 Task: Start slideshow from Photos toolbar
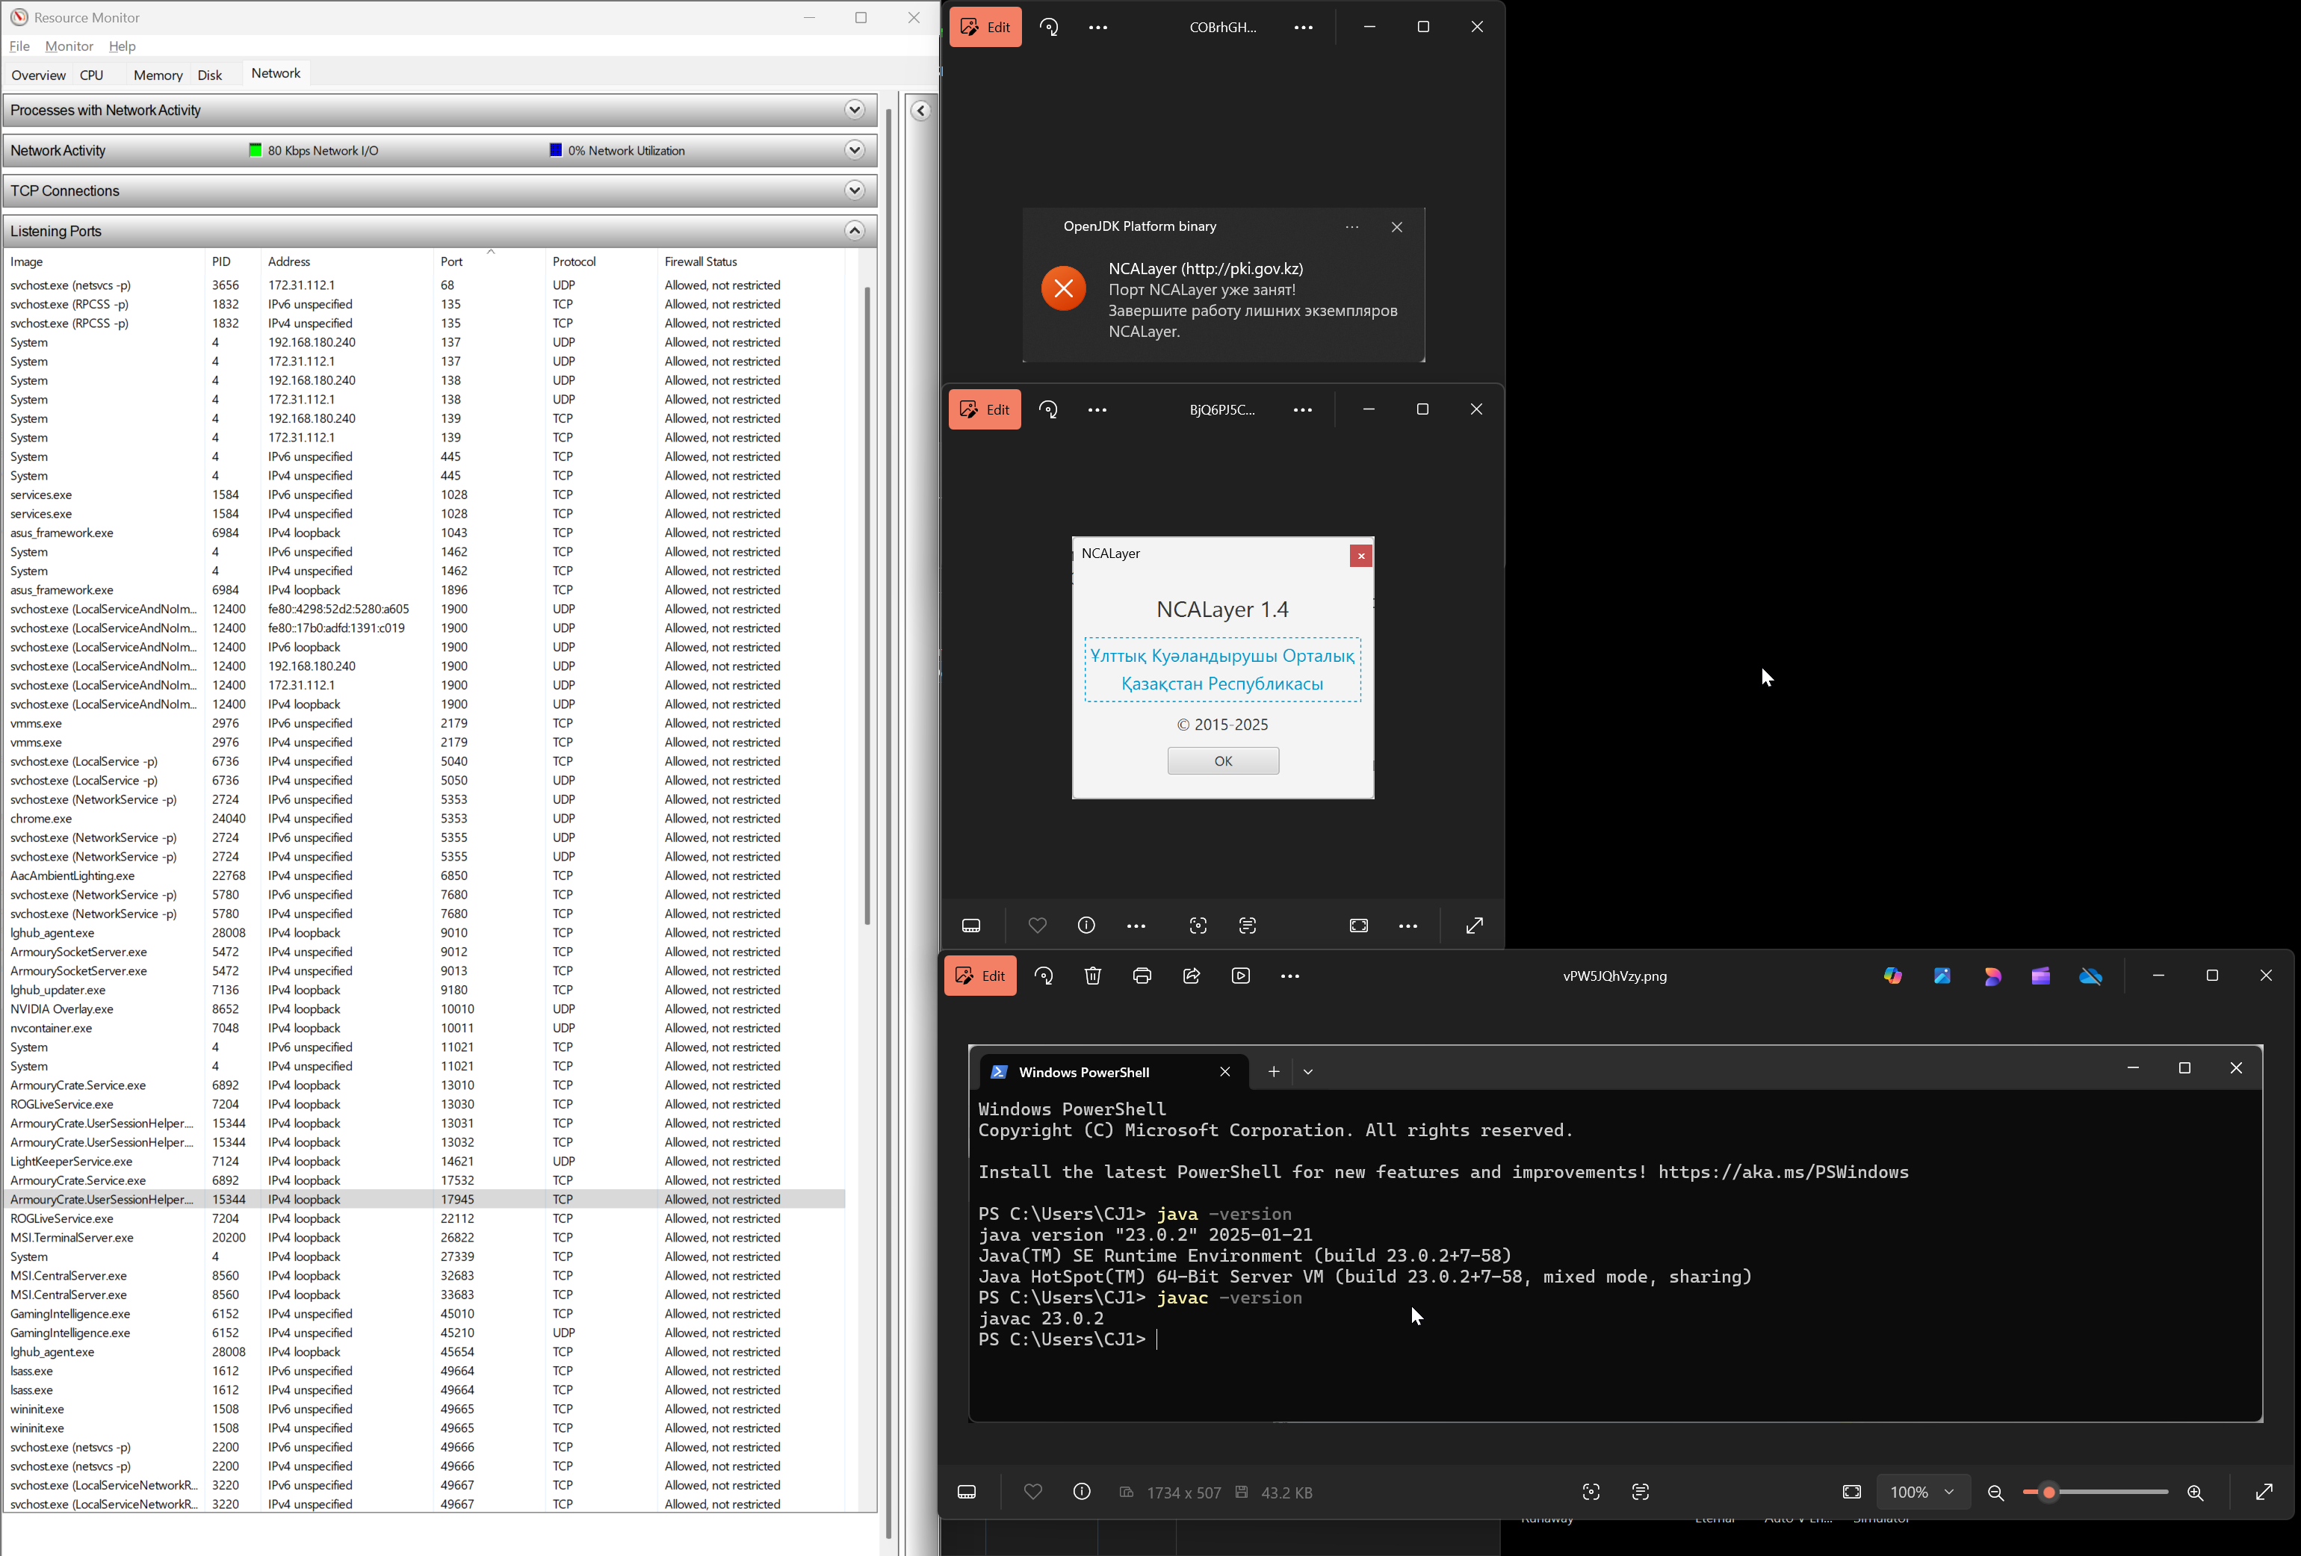[x=1241, y=976]
